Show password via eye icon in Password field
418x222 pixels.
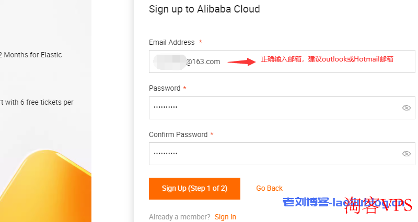407,108
